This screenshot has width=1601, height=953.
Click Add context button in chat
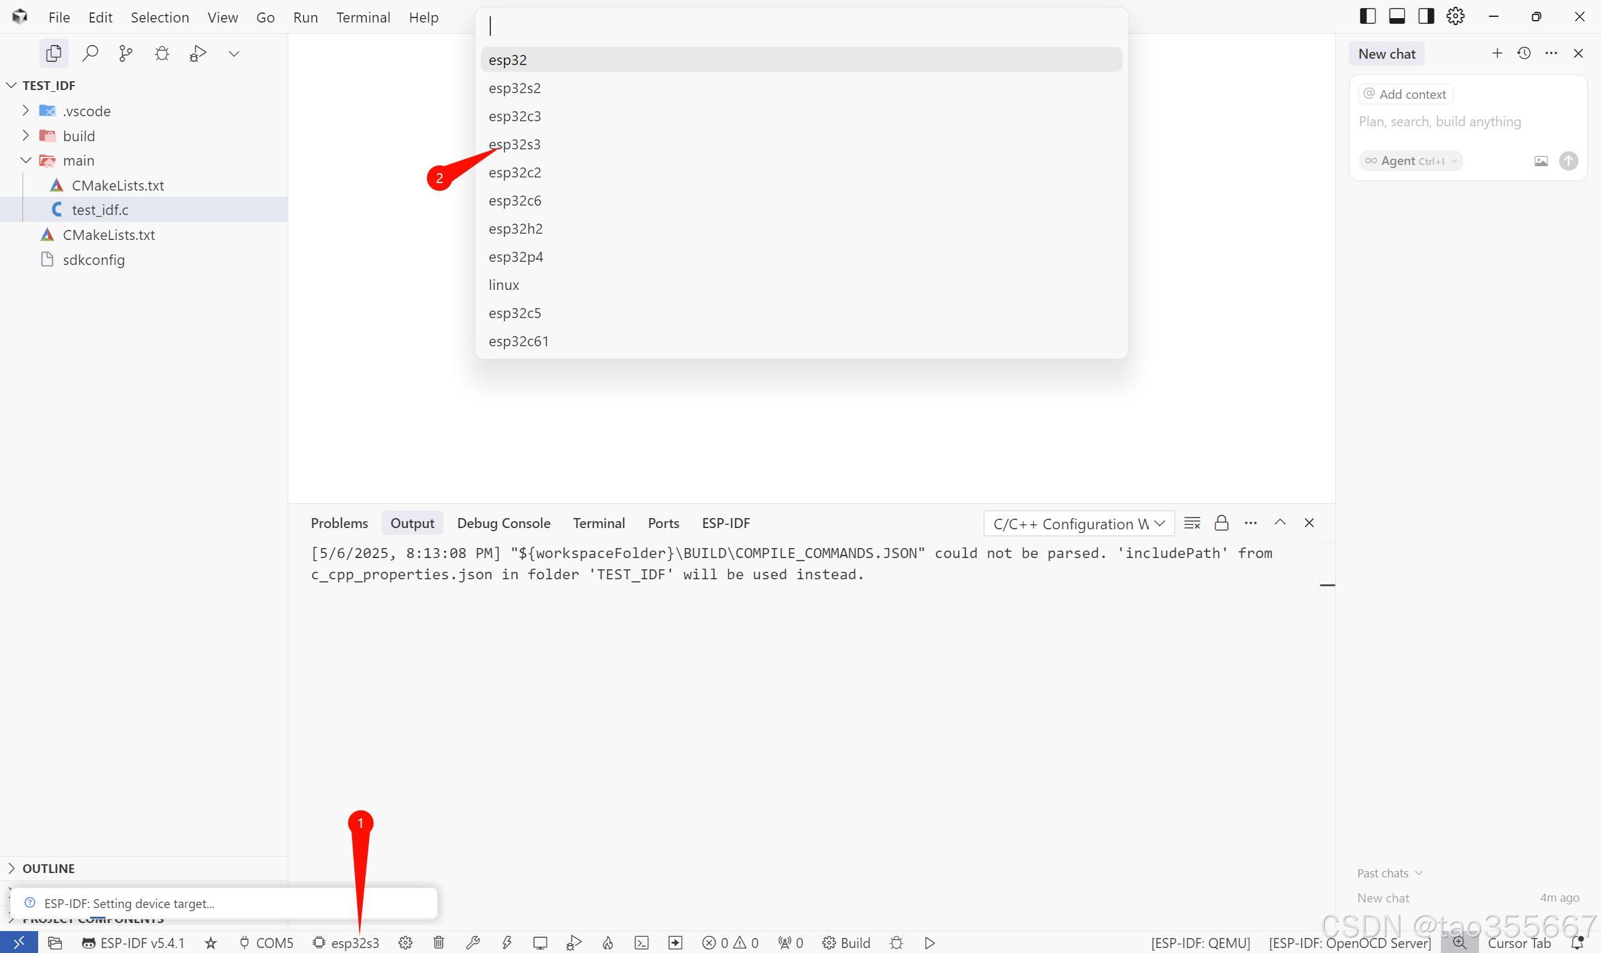pos(1405,94)
